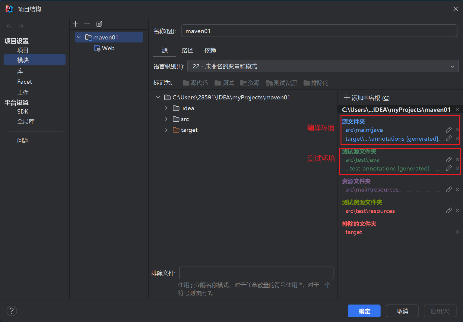Expand the .idea folder
Viewport: 463px width, 322px height.
coord(166,108)
